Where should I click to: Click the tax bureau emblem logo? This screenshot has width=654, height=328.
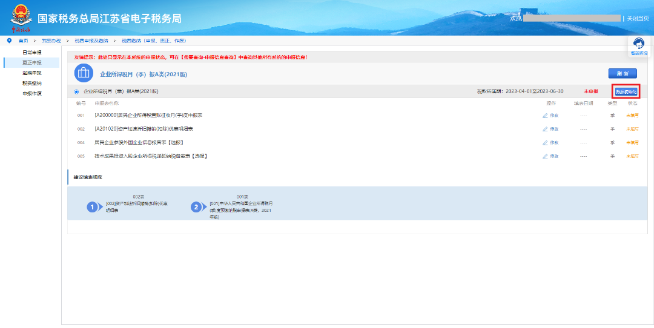21,18
